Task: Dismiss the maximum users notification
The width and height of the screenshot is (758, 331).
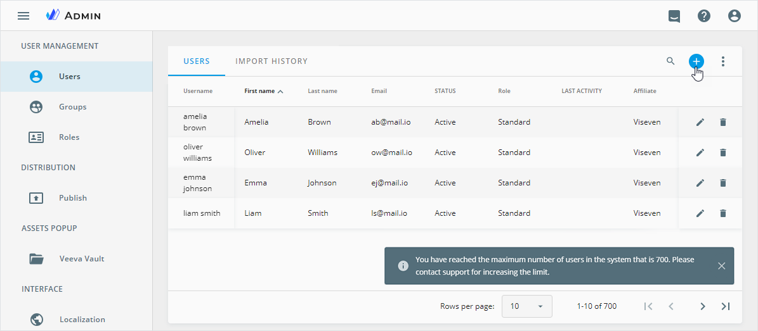Action: click(721, 266)
